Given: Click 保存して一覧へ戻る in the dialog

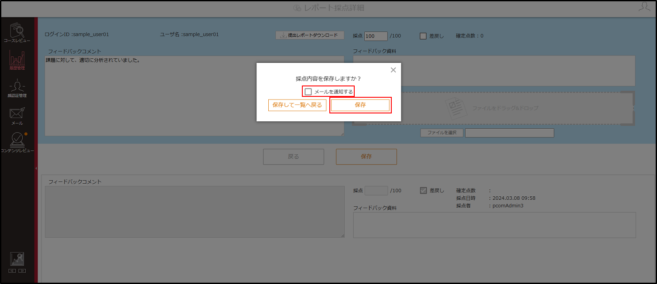Looking at the screenshot, I should (297, 105).
